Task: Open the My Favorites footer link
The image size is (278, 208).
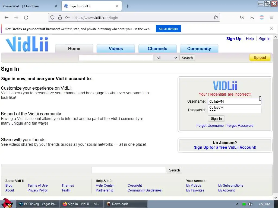Action: [x=195, y=190]
